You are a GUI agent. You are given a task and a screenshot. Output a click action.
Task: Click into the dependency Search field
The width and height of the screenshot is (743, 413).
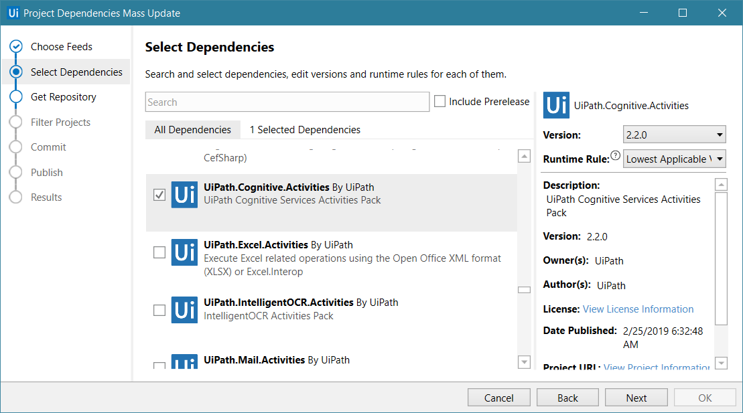tap(287, 102)
